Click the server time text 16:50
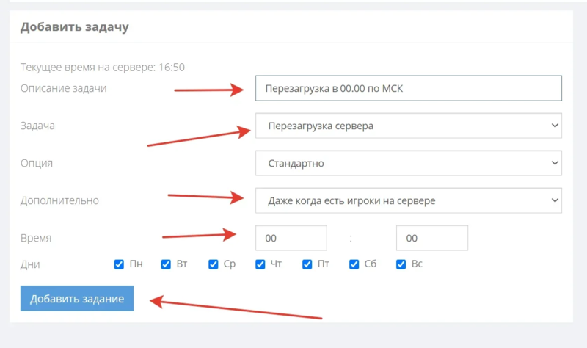 172,67
